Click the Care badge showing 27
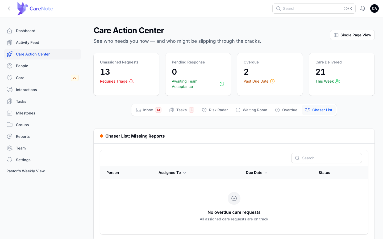383x239 pixels. (75, 78)
